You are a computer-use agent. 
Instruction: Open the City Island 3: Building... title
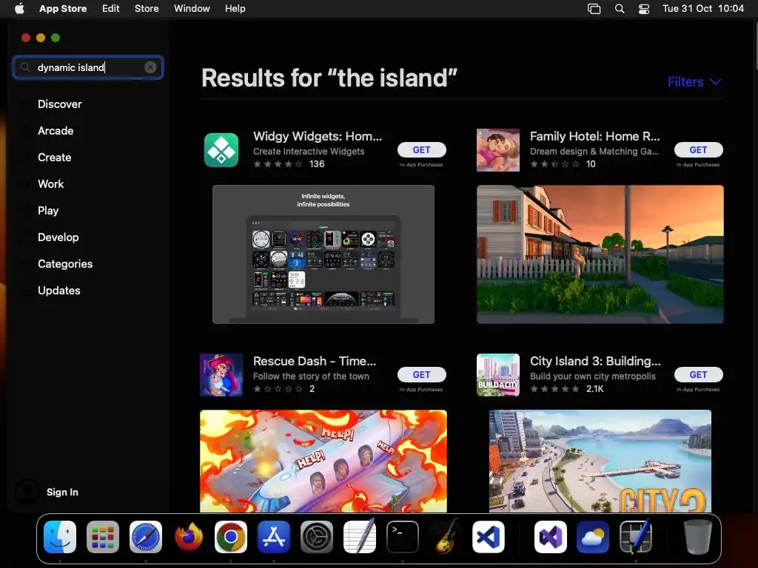(x=595, y=361)
